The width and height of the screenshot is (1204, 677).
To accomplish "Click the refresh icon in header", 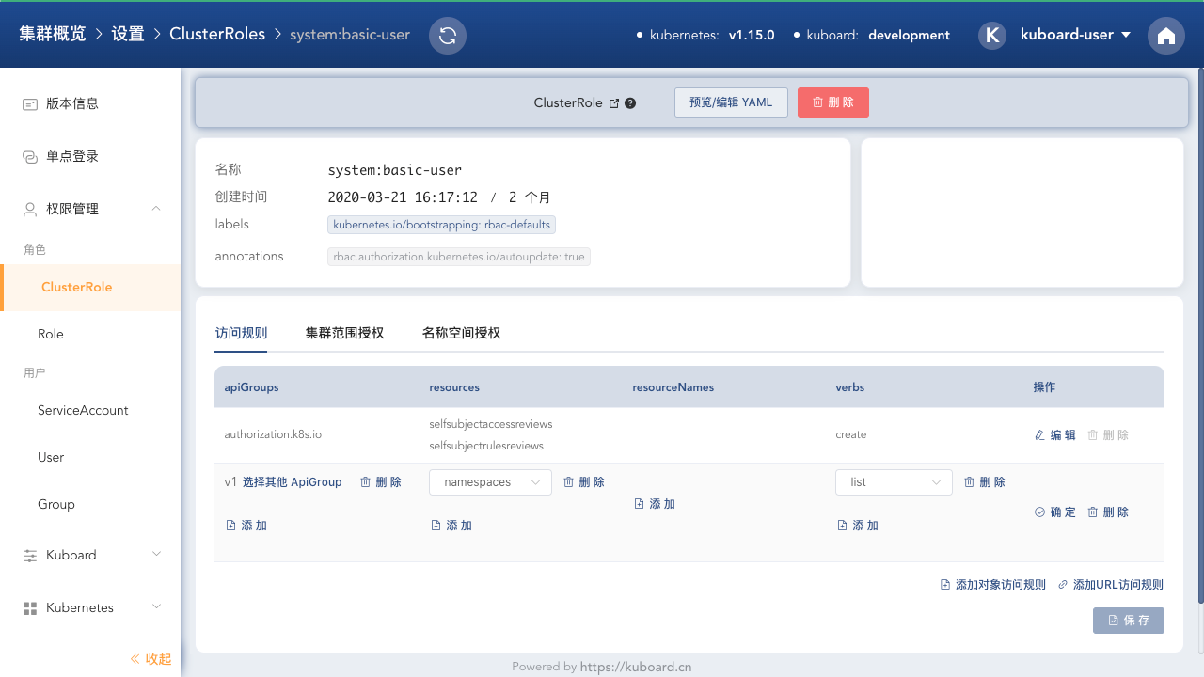I will 448,36.
